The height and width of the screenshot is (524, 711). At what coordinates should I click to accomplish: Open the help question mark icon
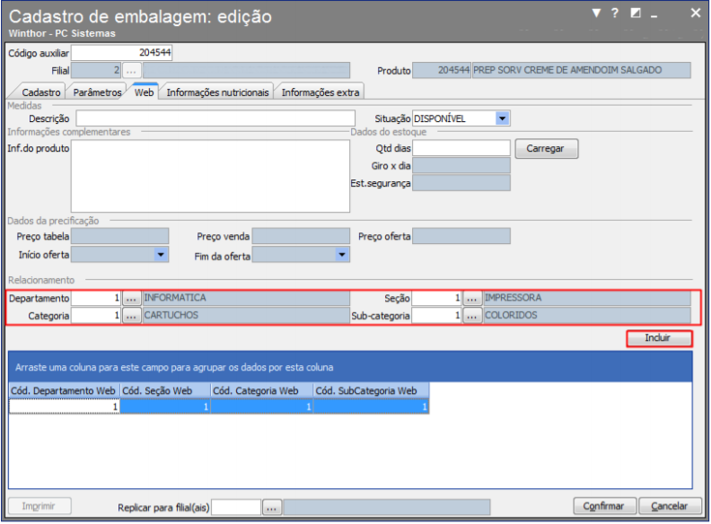(614, 13)
